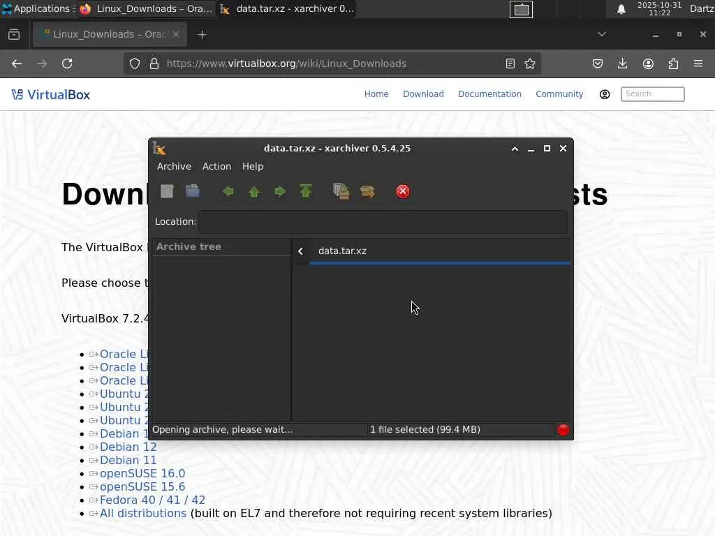Click the Location field in xarchiver
The height and width of the screenshot is (536, 715).
(383, 222)
